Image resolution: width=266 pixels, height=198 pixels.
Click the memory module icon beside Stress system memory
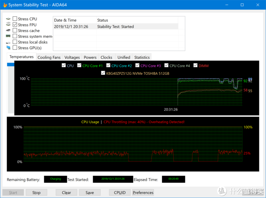8,36
